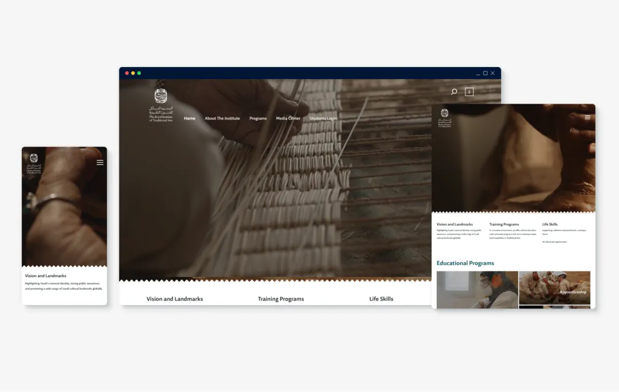
Task: Go to Media Center in the navigation
Action: (x=288, y=118)
